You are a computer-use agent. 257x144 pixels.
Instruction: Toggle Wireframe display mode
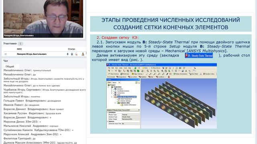tap(125, 74)
